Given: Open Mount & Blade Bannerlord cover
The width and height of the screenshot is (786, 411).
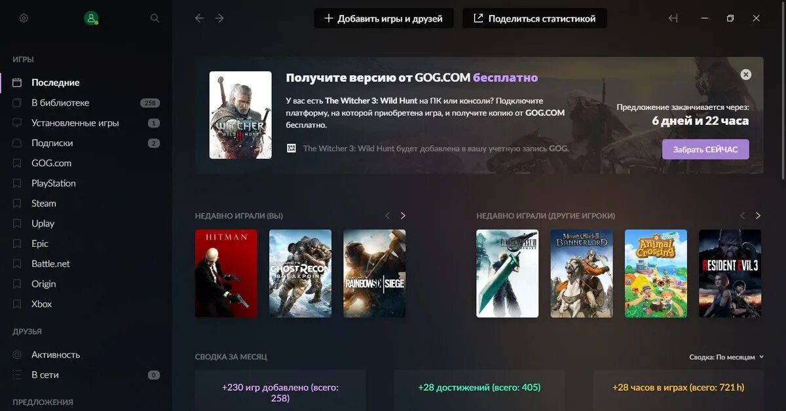Looking at the screenshot, I should (x=582, y=274).
